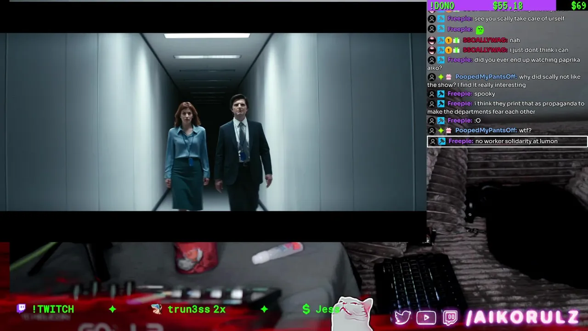Click the number 1 coin badge on 'nah' message
Image resolution: width=588 pixels, height=331 pixels.
[449, 40]
